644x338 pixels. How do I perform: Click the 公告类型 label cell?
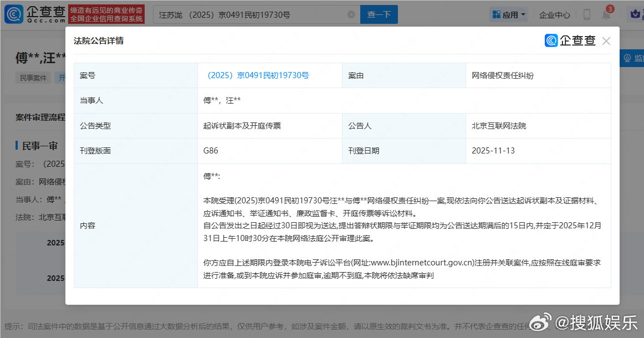point(136,126)
